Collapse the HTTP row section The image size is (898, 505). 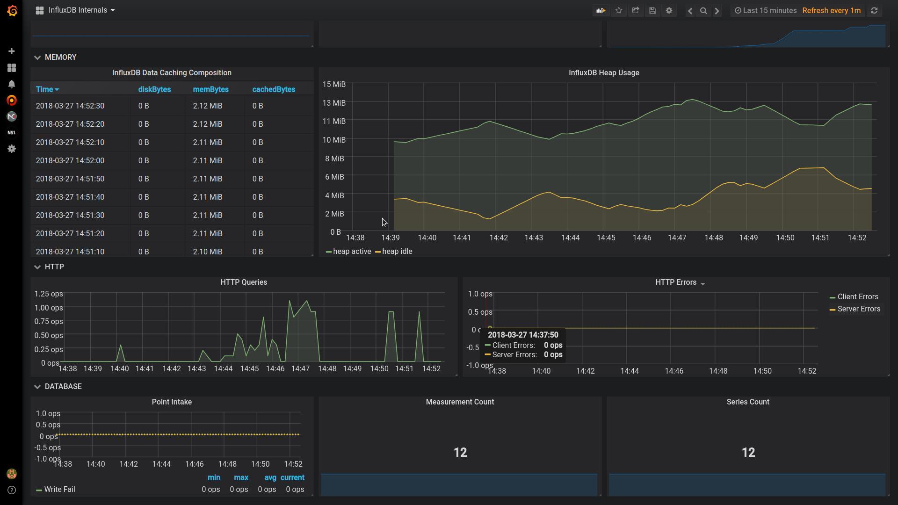(54, 267)
